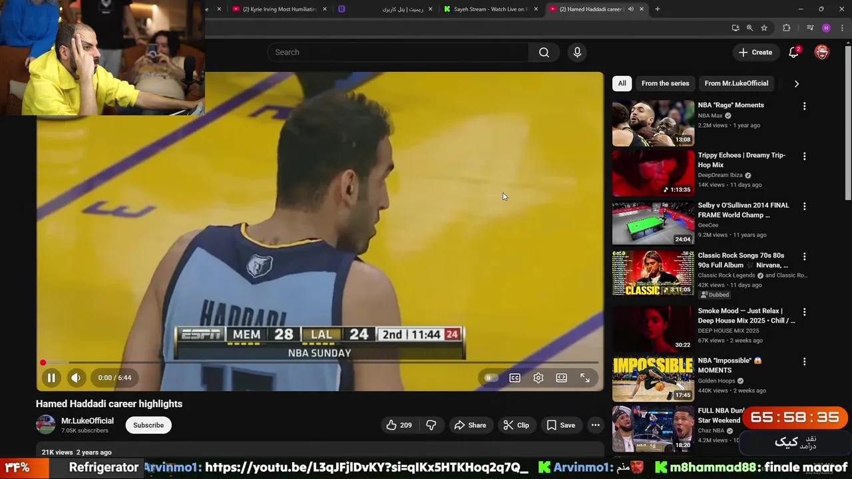Bookmark this page with the star icon
The image size is (852, 479).
click(764, 28)
